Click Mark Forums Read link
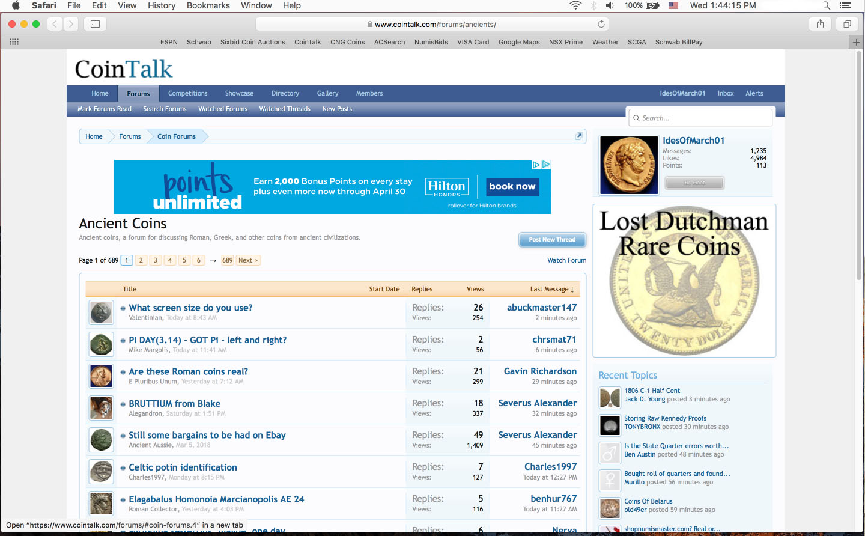 [105, 109]
